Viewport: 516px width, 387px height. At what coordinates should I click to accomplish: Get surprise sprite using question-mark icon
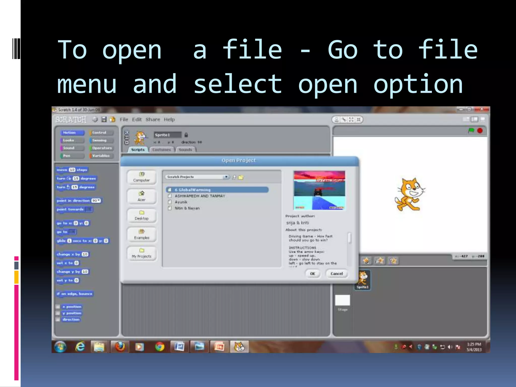[393, 261]
